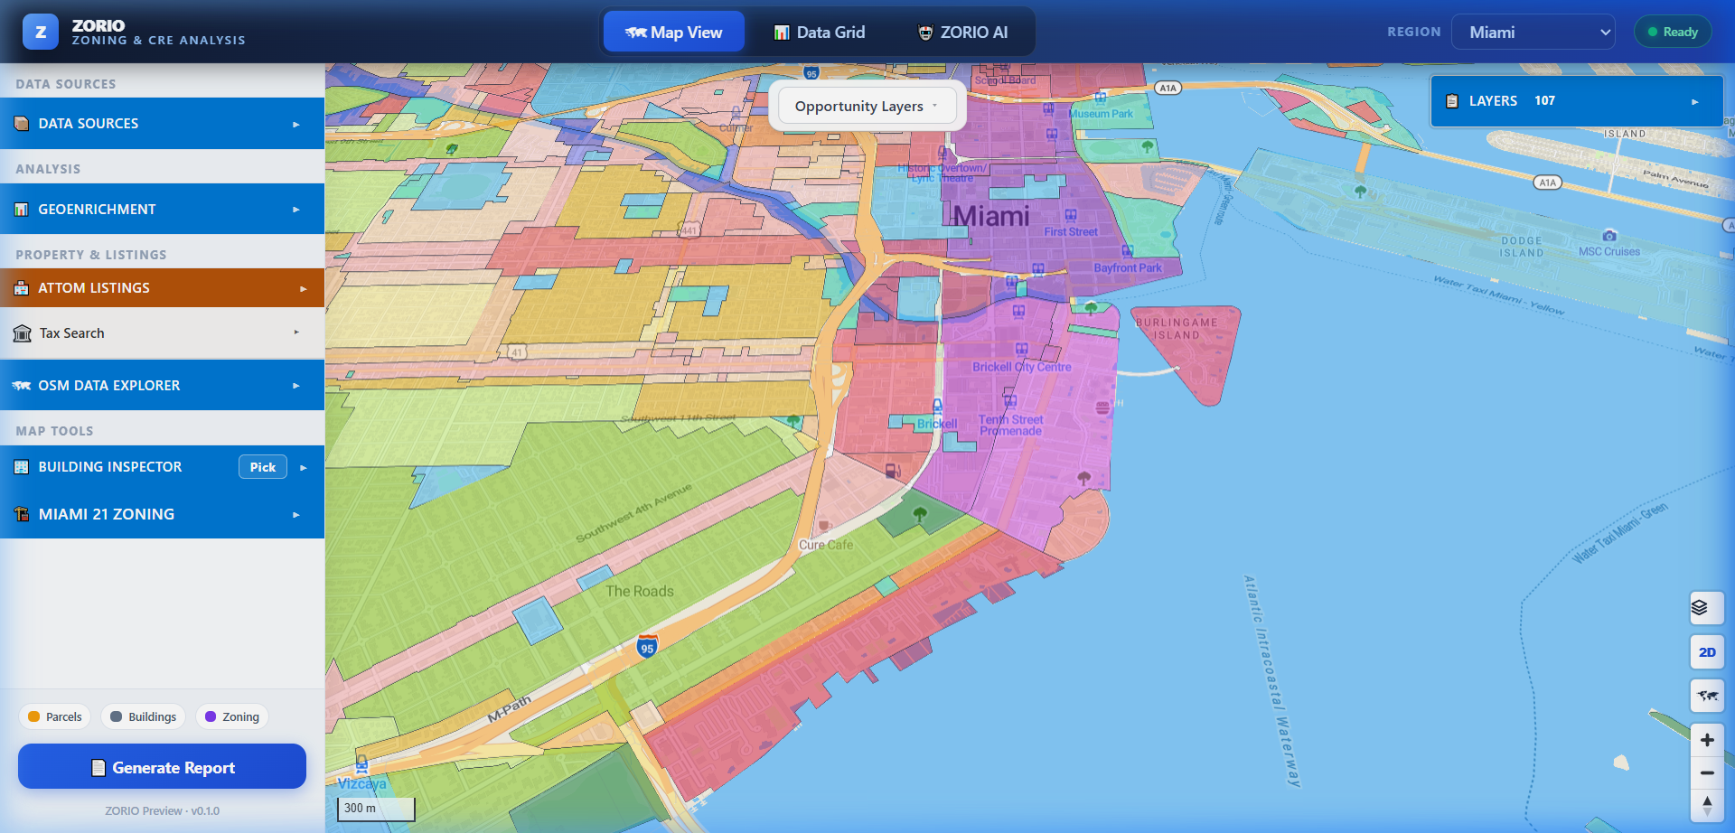This screenshot has height=833, width=1735.
Task: Expand the Miami 21 Zoning section
Action: click(163, 514)
